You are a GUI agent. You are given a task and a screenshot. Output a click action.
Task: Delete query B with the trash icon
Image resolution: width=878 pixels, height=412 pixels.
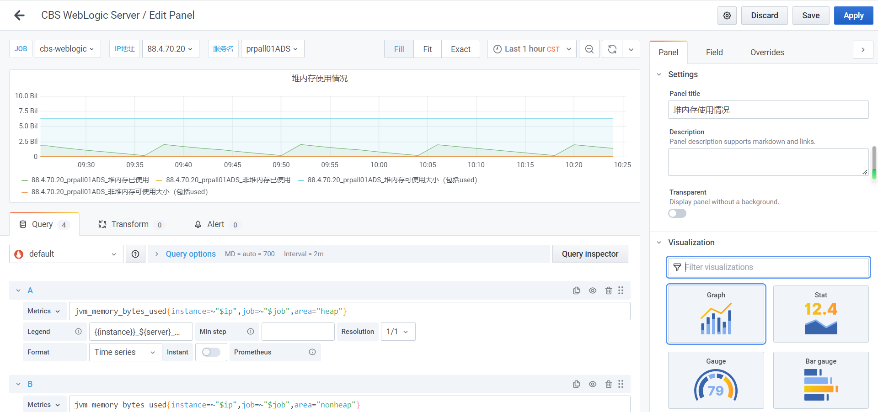pyautogui.click(x=609, y=384)
